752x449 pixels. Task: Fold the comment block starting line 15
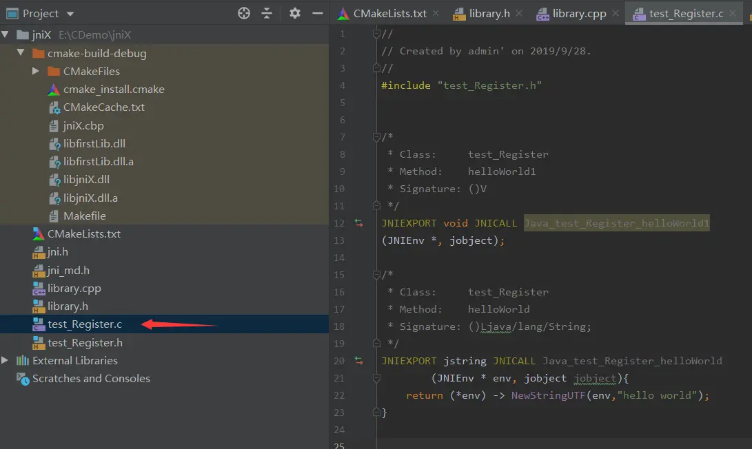376,275
